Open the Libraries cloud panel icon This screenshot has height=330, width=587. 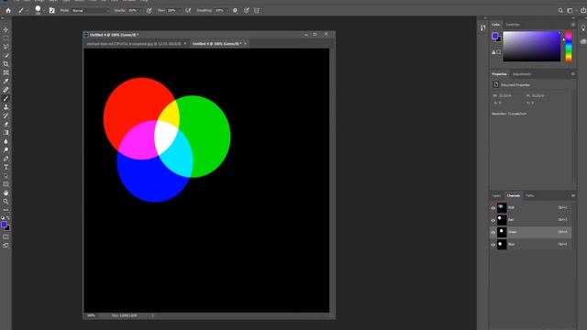(x=583, y=41)
